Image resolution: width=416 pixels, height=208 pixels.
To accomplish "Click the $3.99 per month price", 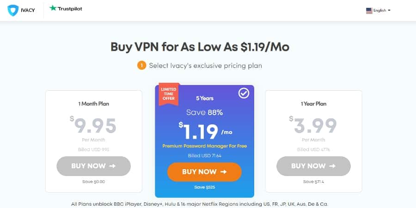I will pos(314,126).
